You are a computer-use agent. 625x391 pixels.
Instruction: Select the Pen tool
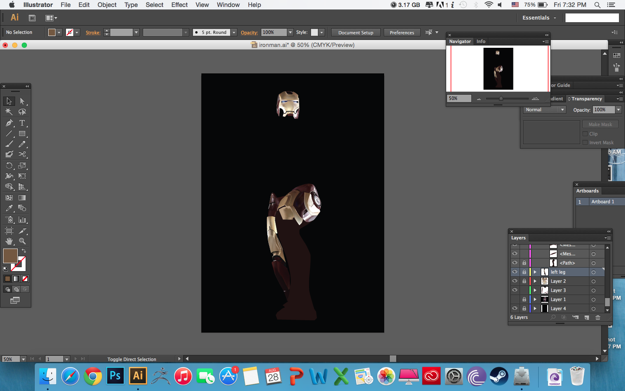click(x=9, y=123)
